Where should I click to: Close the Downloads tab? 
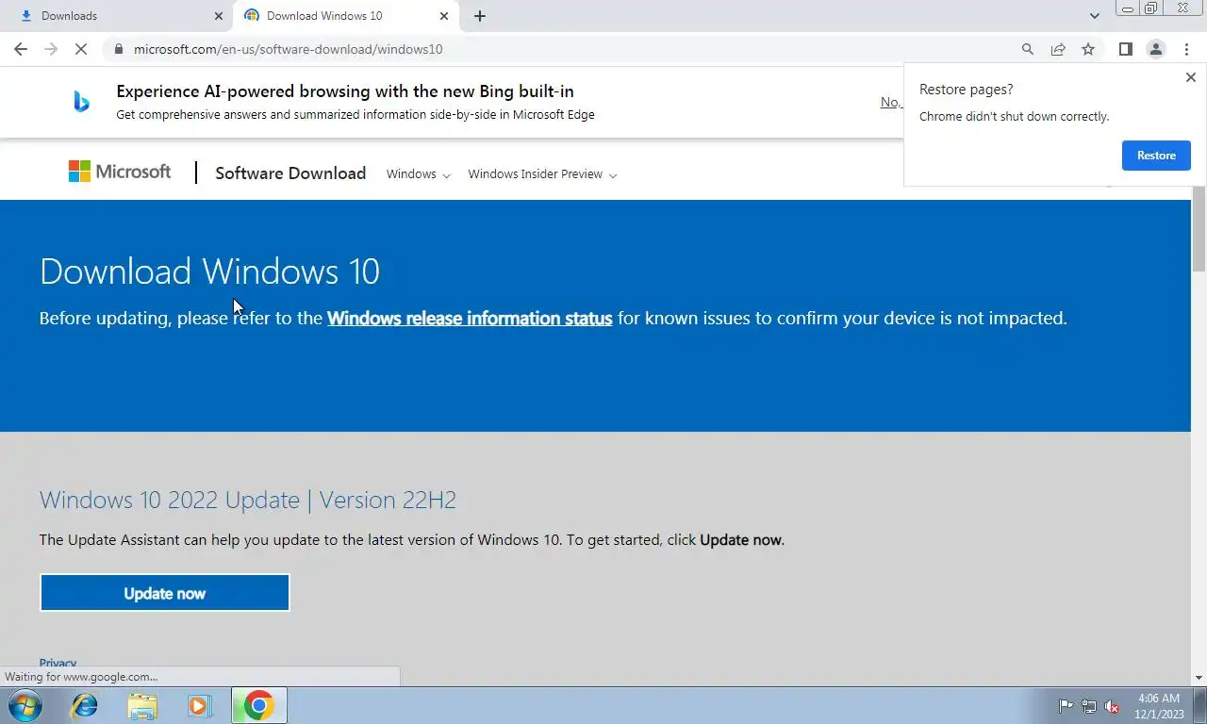pyautogui.click(x=219, y=16)
